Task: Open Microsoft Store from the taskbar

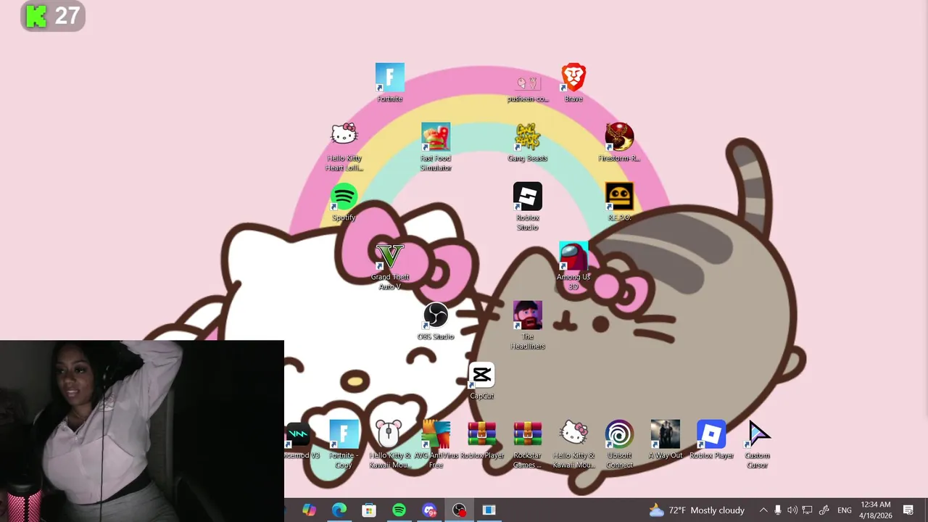Action: click(x=369, y=510)
